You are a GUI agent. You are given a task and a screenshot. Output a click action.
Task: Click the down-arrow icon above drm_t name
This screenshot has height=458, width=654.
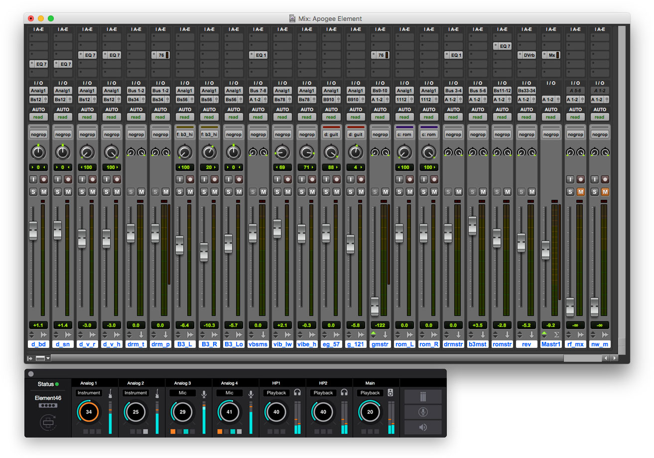(x=142, y=334)
